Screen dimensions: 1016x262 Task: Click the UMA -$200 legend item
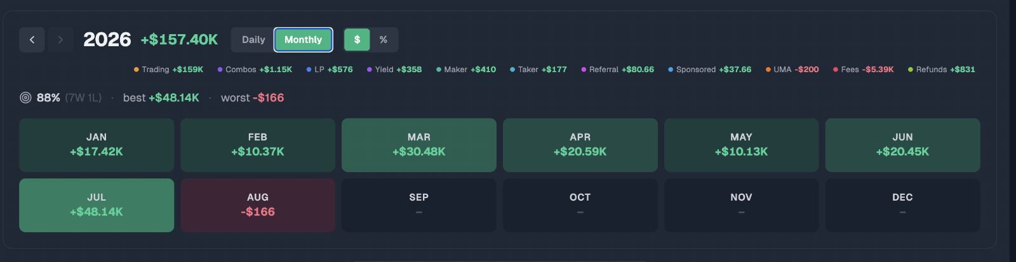(792, 70)
